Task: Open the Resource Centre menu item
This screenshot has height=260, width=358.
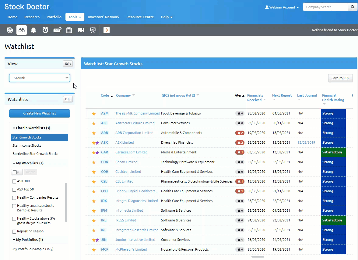Action: [140, 17]
